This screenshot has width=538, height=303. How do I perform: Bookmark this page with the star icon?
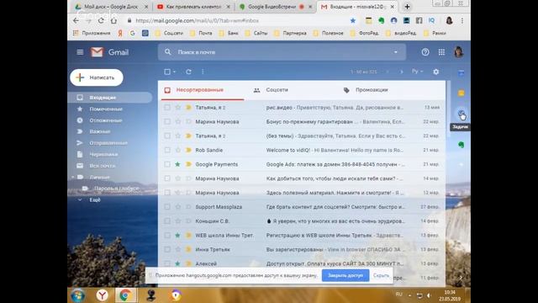click(x=353, y=20)
